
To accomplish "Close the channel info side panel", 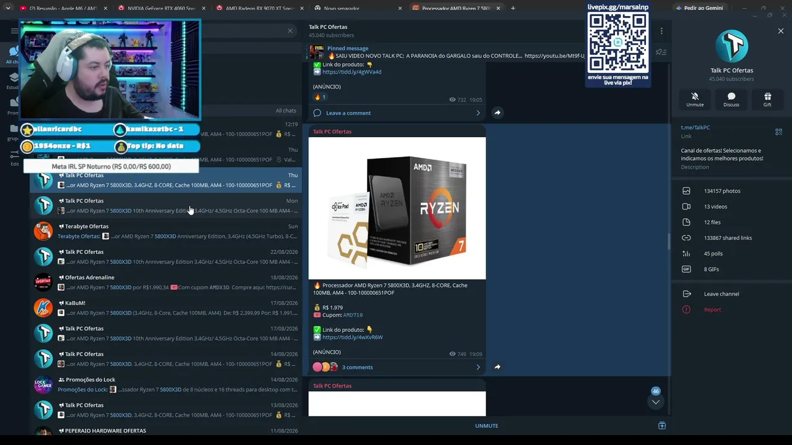I will pos(781,31).
